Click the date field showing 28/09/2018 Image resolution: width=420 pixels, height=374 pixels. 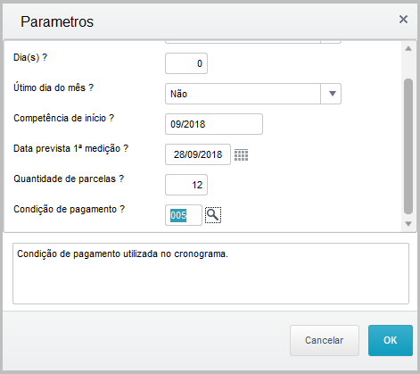[x=198, y=154]
